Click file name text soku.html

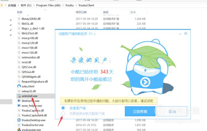[x=28, y=86]
